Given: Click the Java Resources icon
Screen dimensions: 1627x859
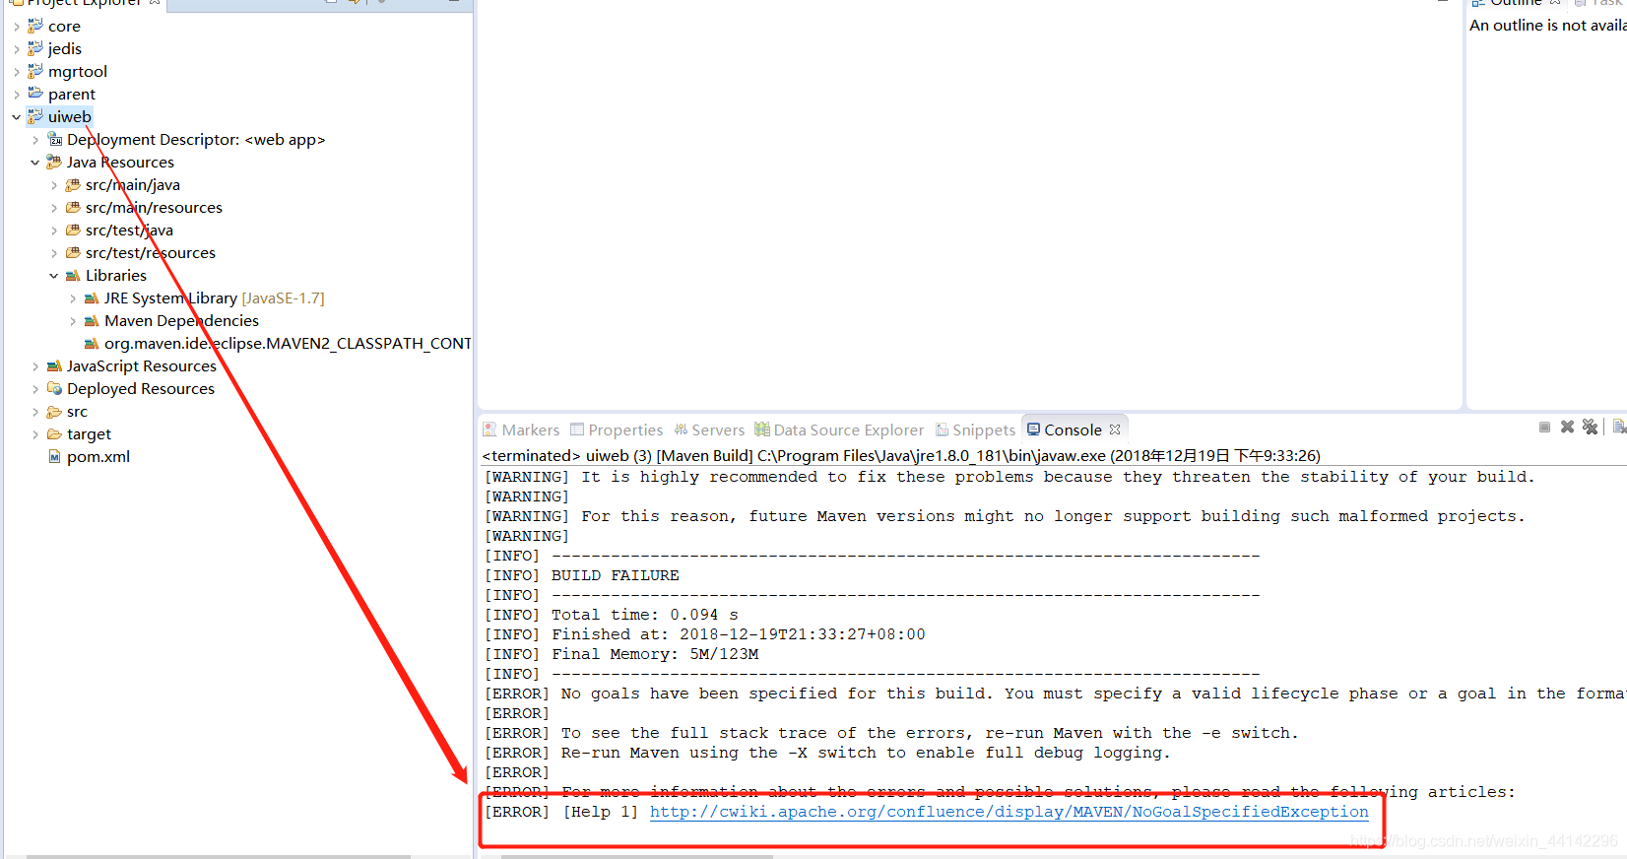Looking at the screenshot, I should 54,162.
